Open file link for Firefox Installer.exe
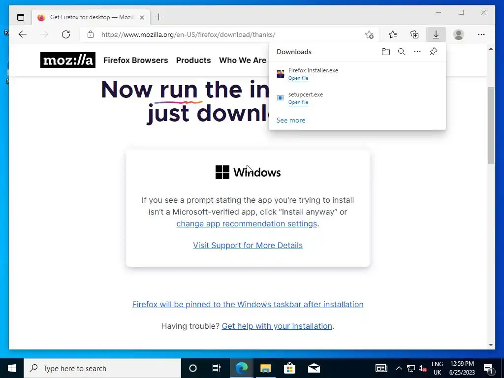 pyautogui.click(x=298, y=78)
